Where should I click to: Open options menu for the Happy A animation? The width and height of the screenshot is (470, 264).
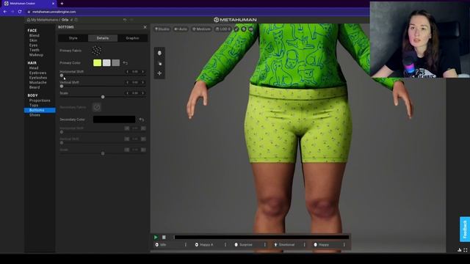point(225,245)
